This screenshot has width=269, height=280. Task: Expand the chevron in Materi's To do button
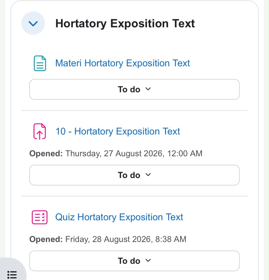click(x=148, y=89)
